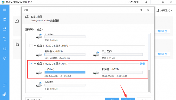Click 0.00 Bytes可用，共15.98 MB text
The image size is (176, 100).
[x=58, y=76]
